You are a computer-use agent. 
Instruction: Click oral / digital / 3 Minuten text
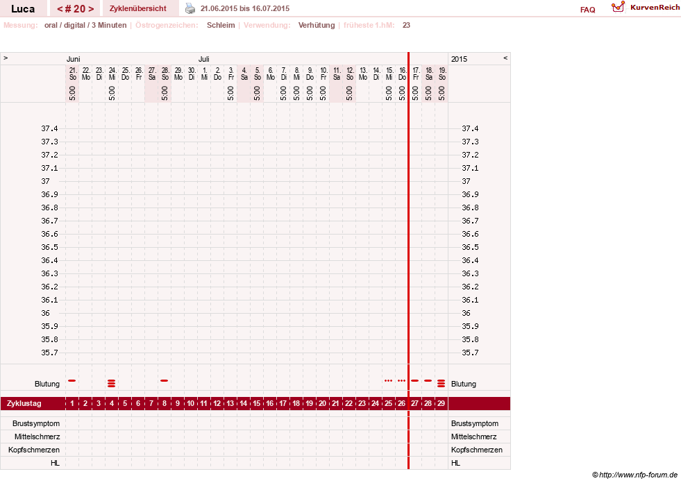(85, 25)
